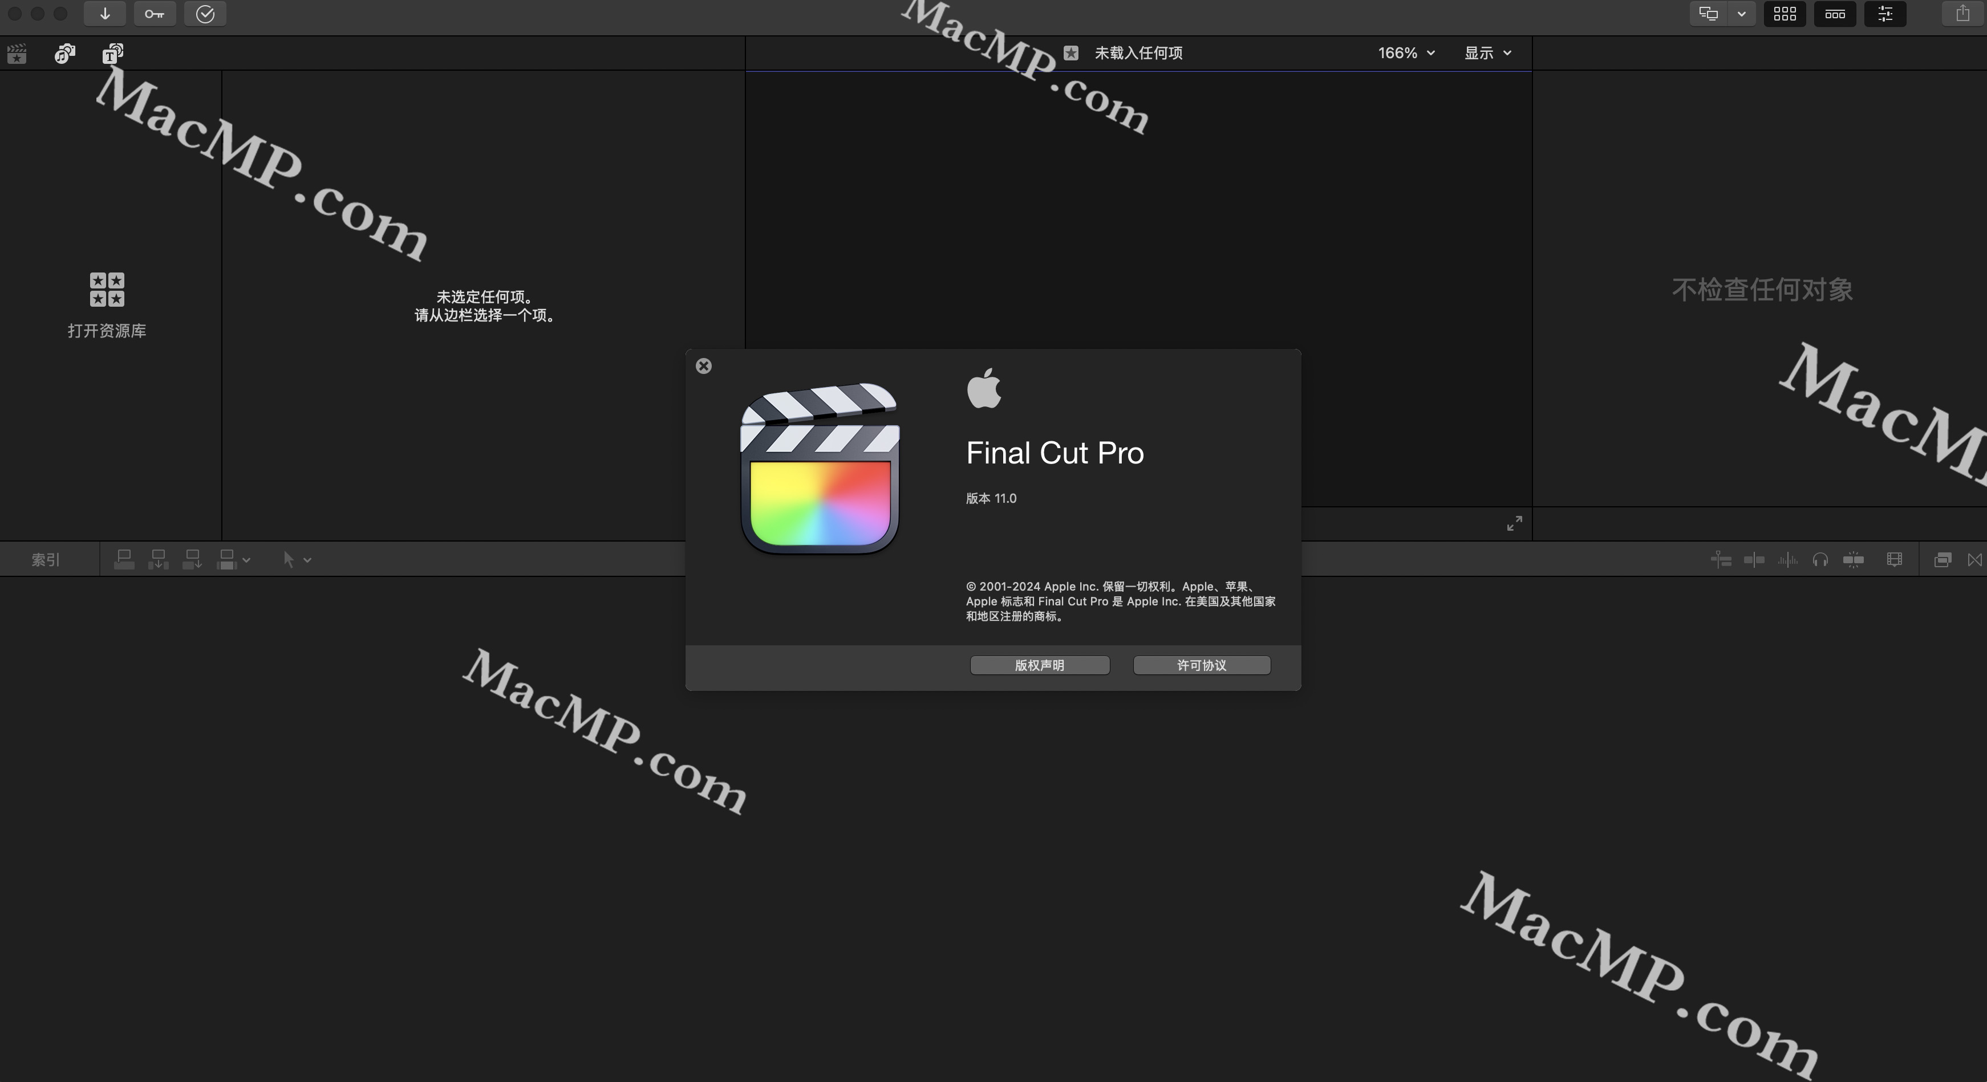
Task: Choose the Select arrow tool
Action: (x=289, y=560)
